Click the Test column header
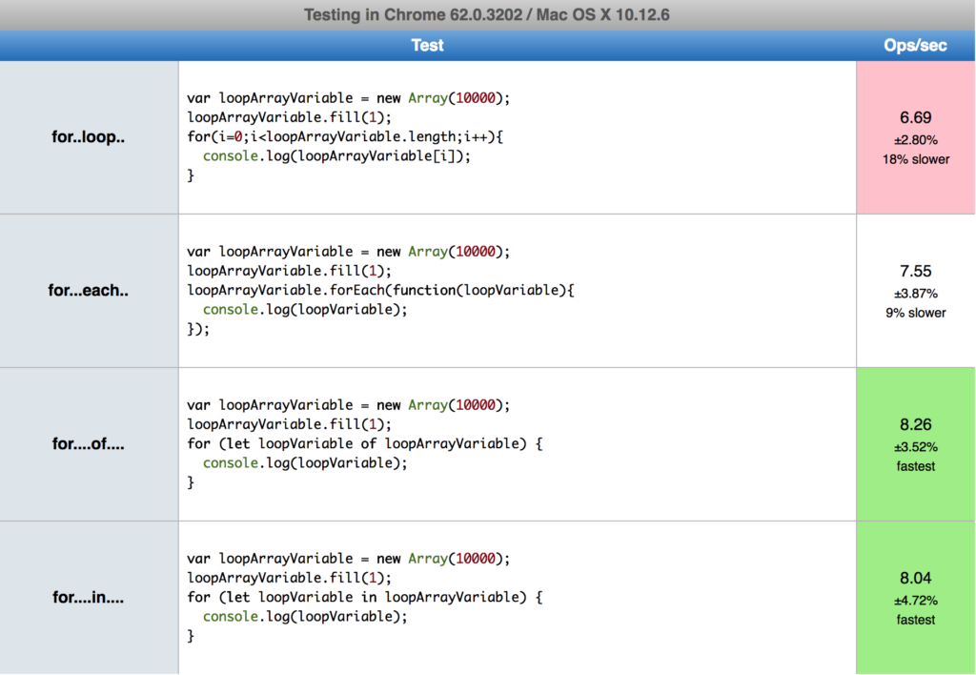 coord(427,45)
